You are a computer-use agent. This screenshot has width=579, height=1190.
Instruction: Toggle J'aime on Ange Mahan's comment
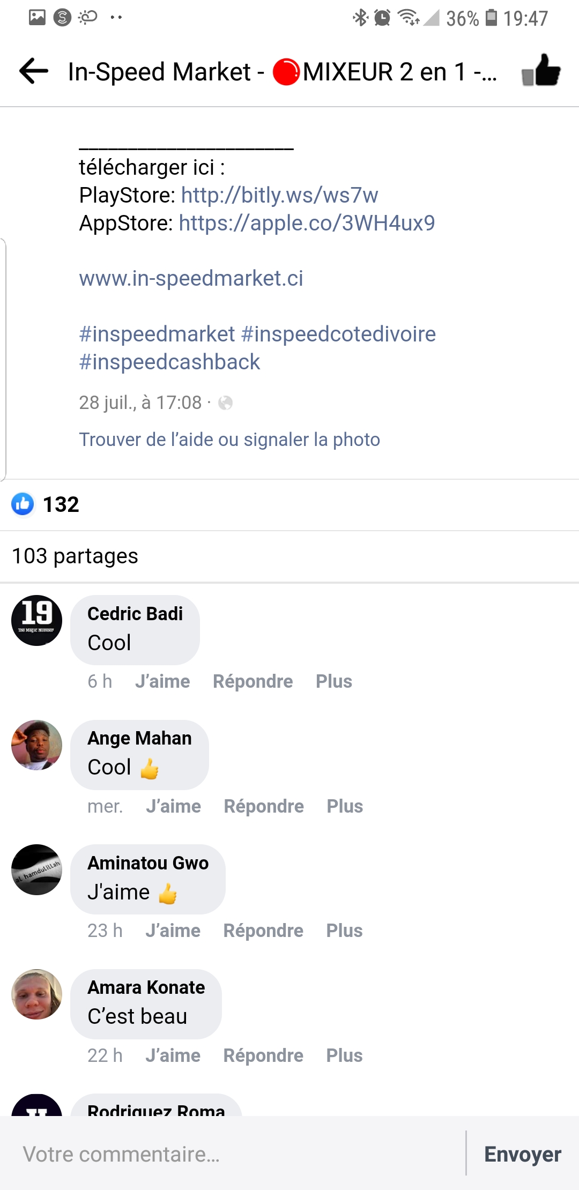(173, 806)
